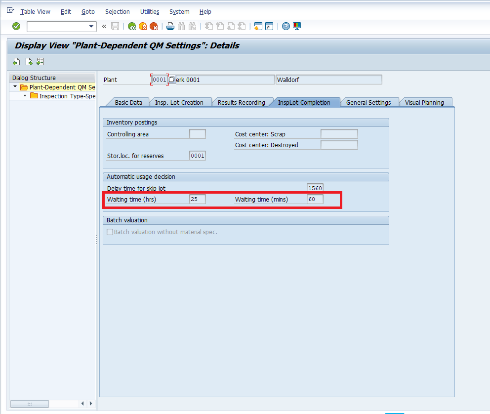Click the plant name field 'erk 0001'
This screenshot has height=414, width=490.
[x=225, y=80]
